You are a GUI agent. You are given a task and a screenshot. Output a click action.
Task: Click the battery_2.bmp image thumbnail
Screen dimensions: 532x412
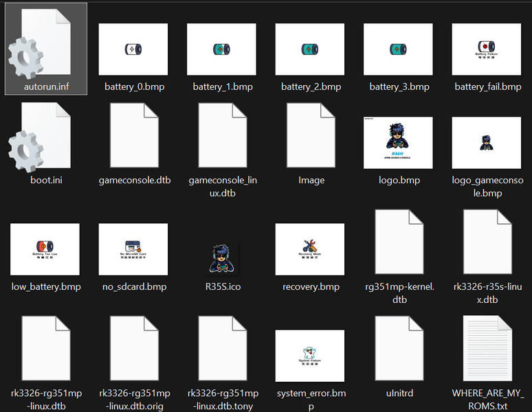(310, 49)
